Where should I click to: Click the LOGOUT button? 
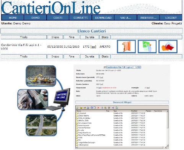[171, 18]
